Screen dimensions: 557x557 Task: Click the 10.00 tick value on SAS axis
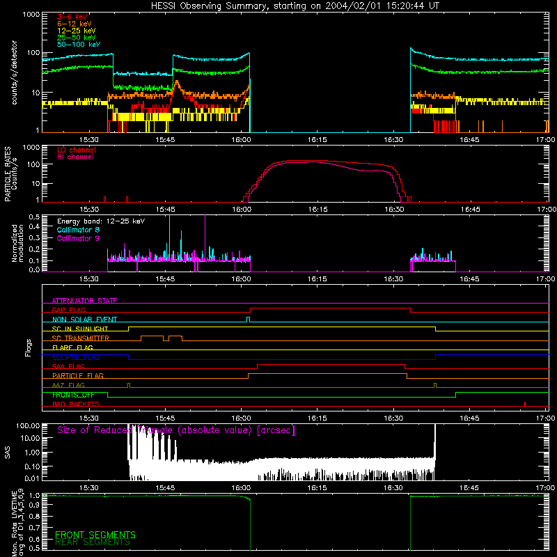pyautogui.click(x=29, y=438)
